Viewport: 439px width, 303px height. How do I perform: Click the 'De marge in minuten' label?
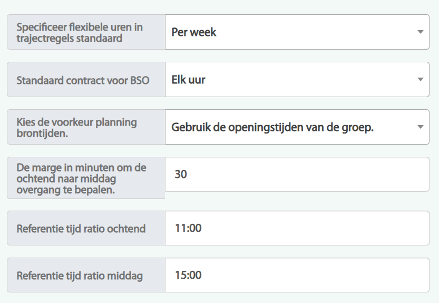pos(81,178)
